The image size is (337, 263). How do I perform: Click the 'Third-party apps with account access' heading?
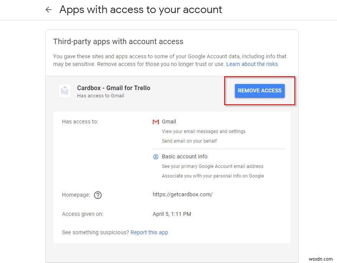(x=118, y=41)
